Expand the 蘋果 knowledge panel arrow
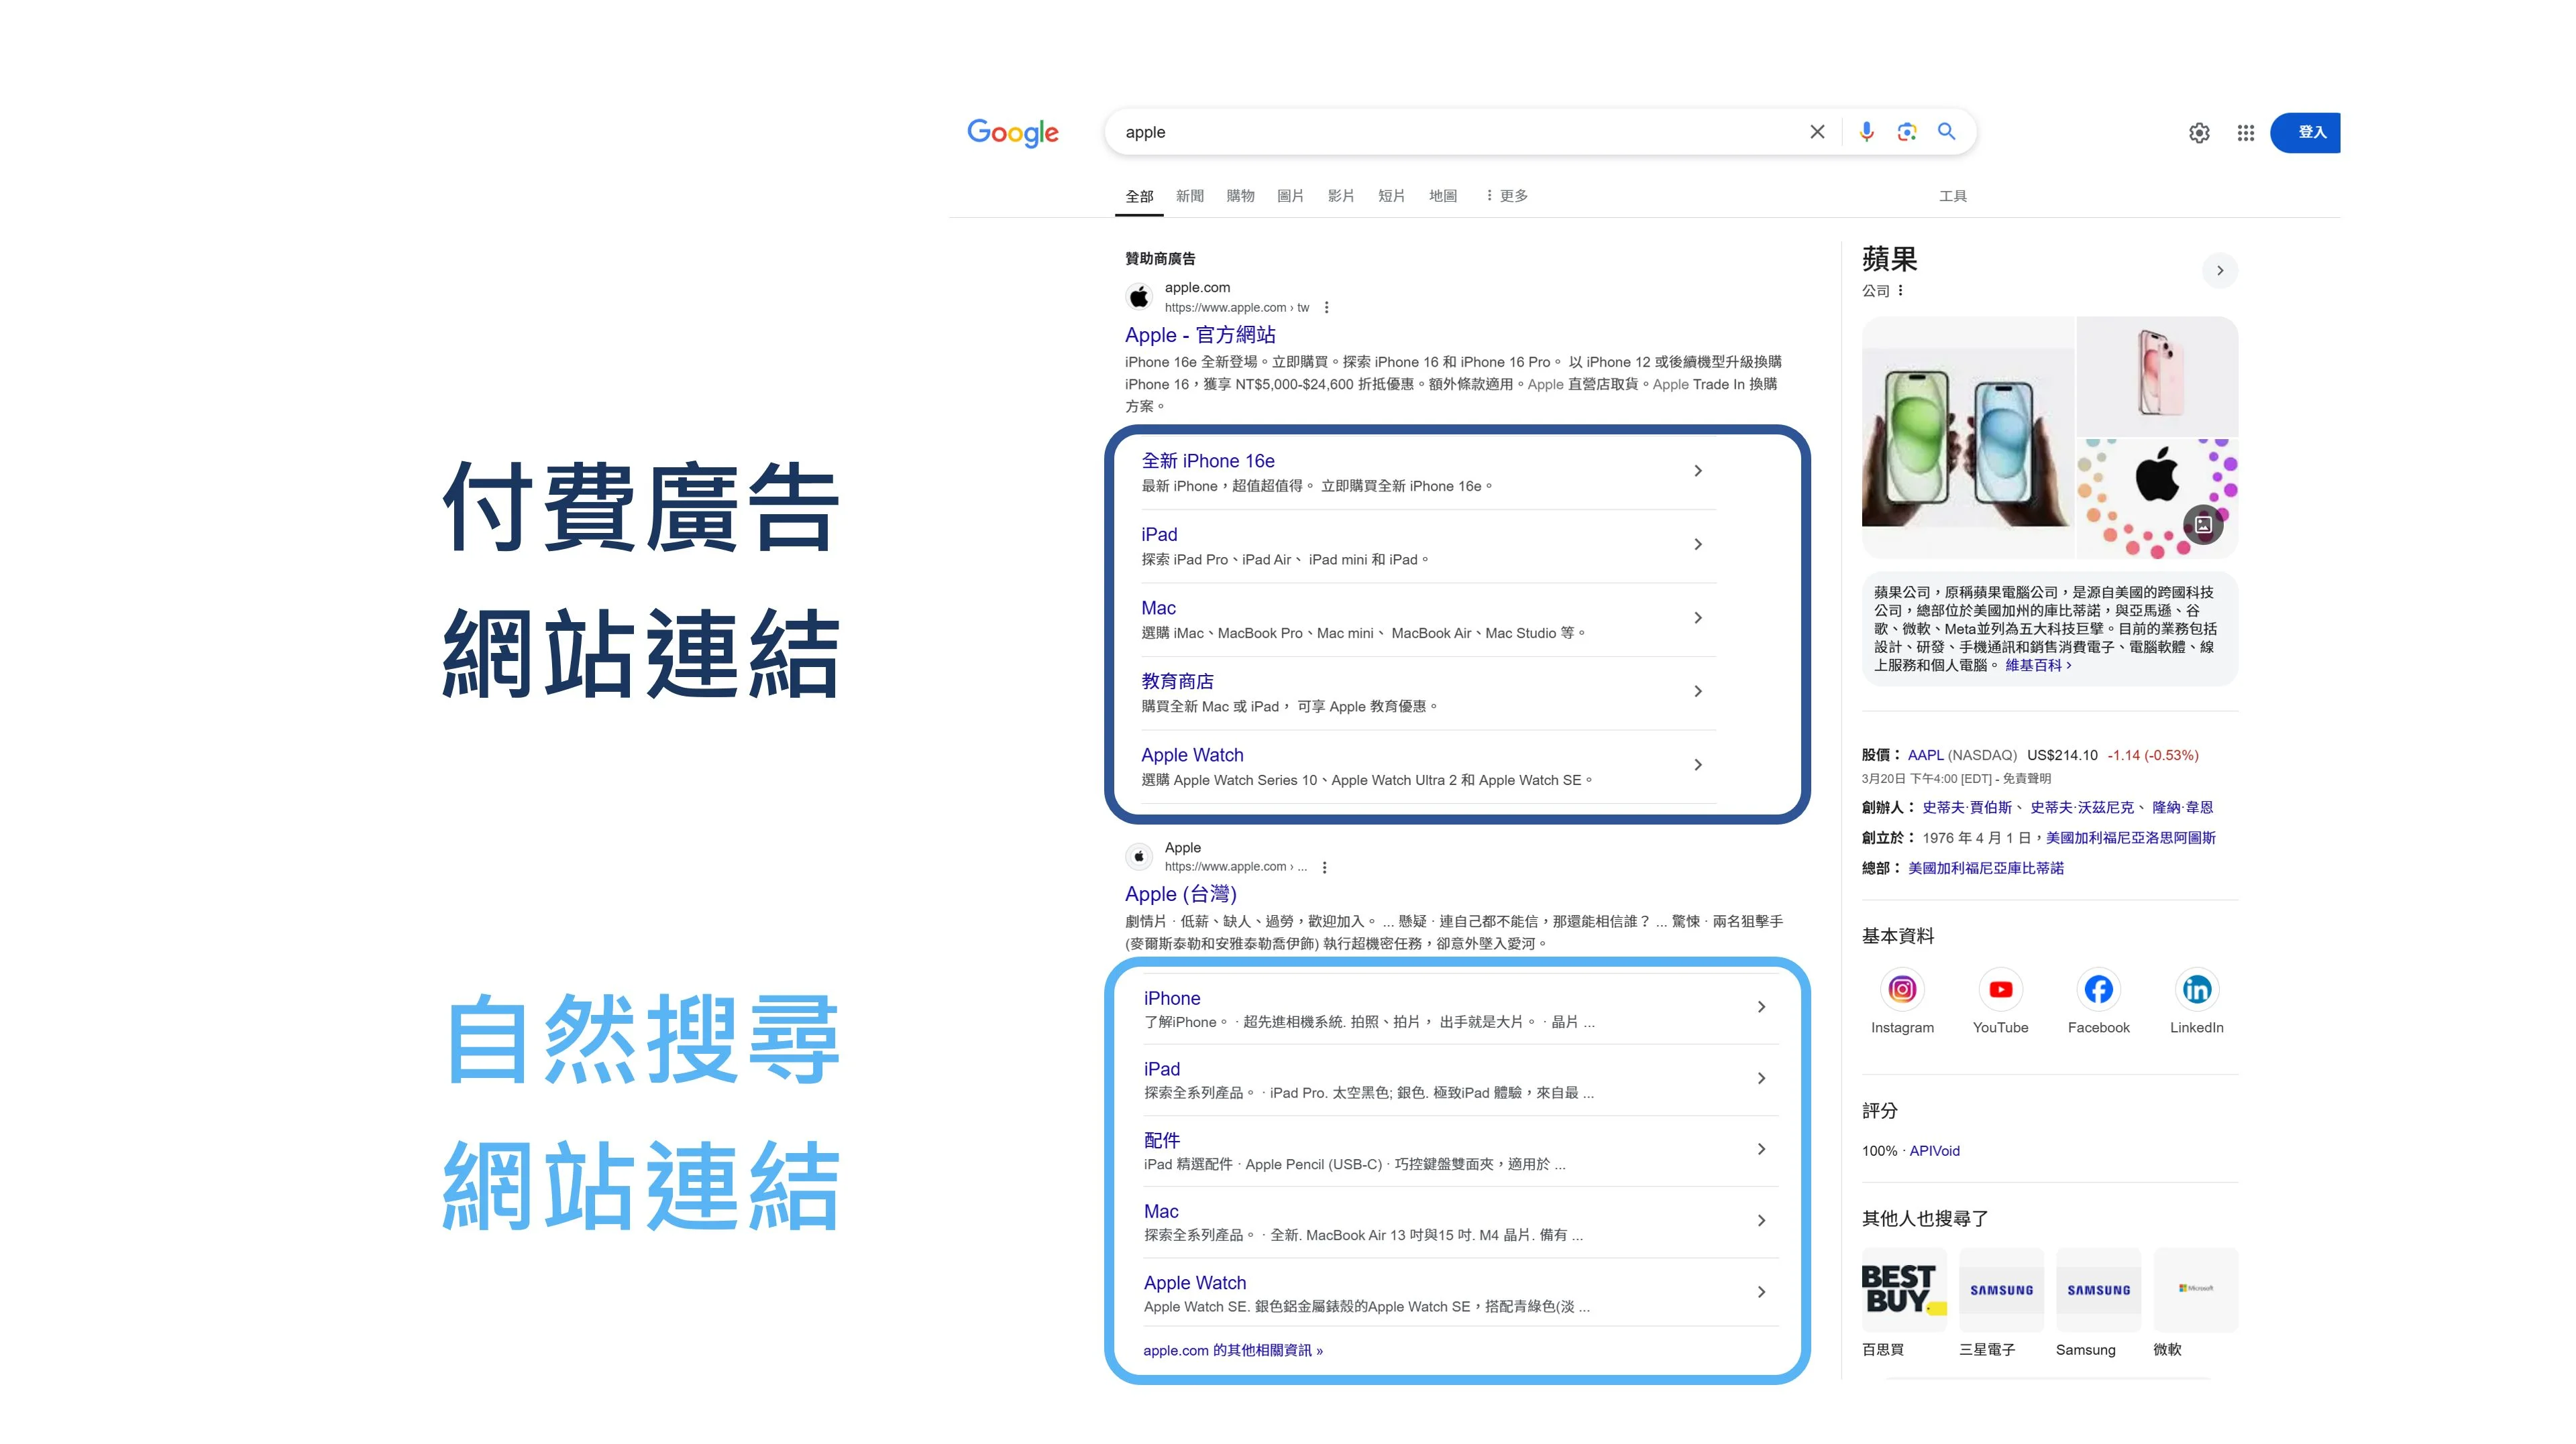This screenshot has width=2576, height=1444. point(2219,271)
